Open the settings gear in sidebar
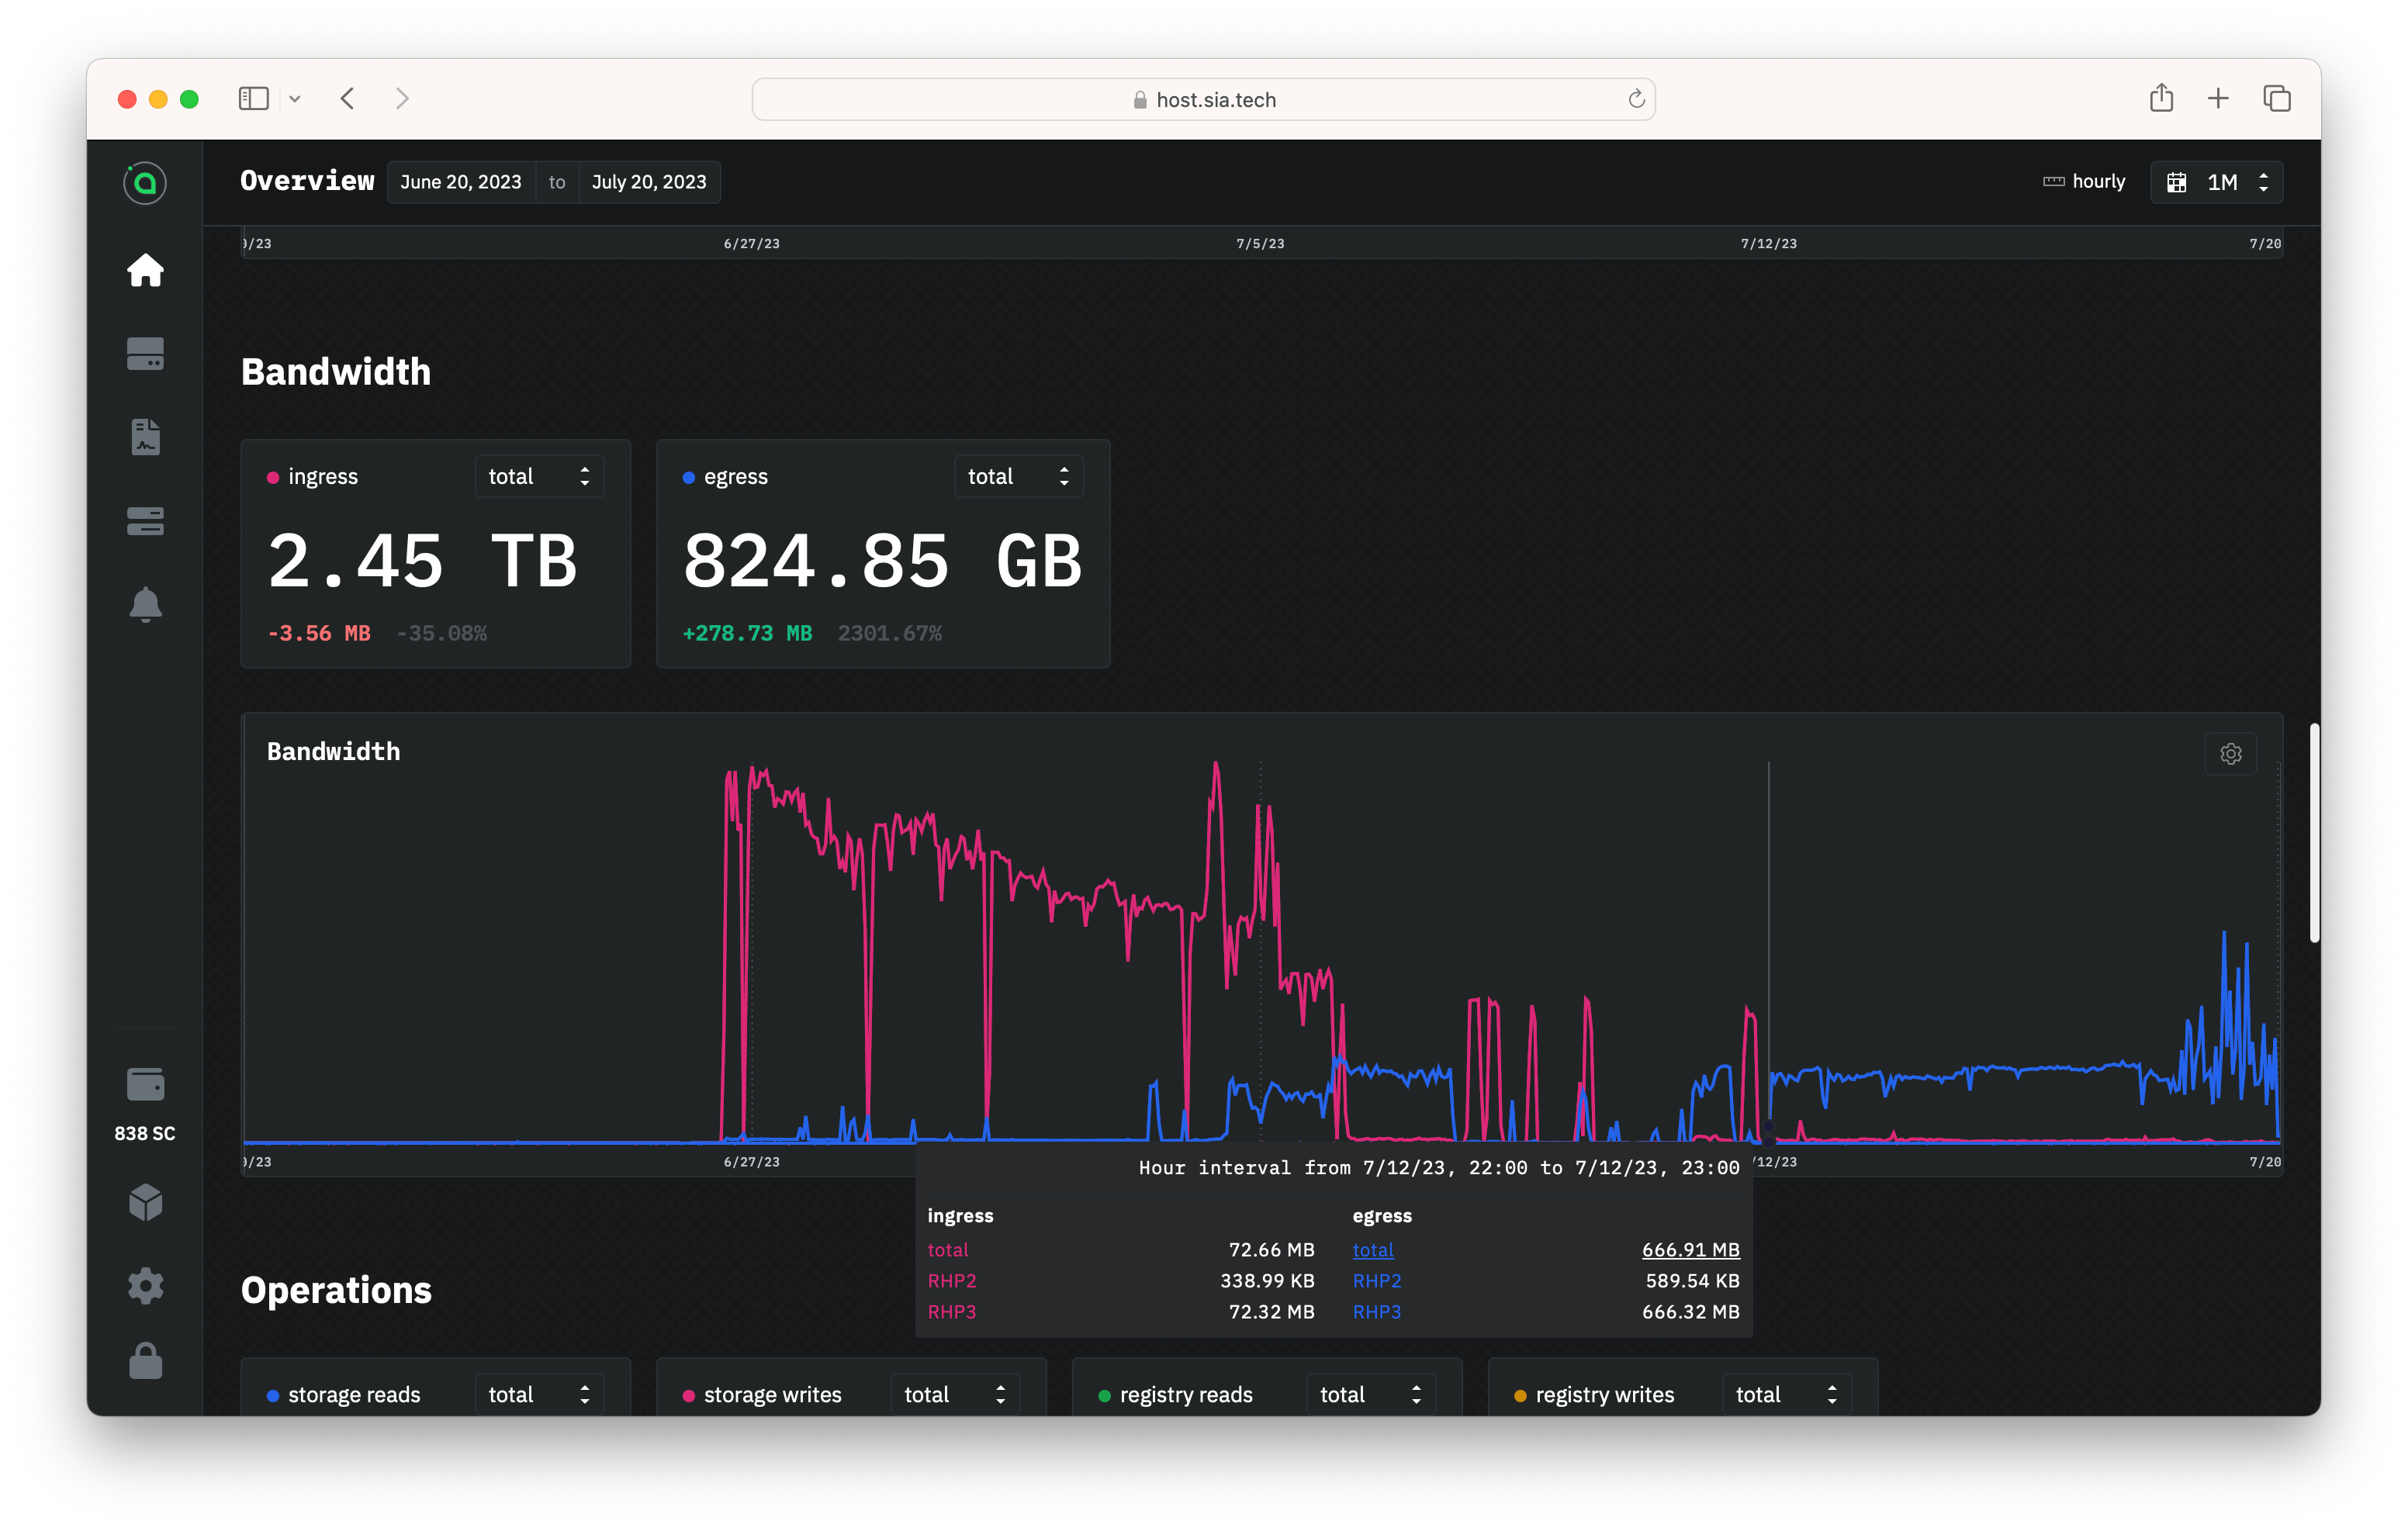 click(x=145, y=1286)
